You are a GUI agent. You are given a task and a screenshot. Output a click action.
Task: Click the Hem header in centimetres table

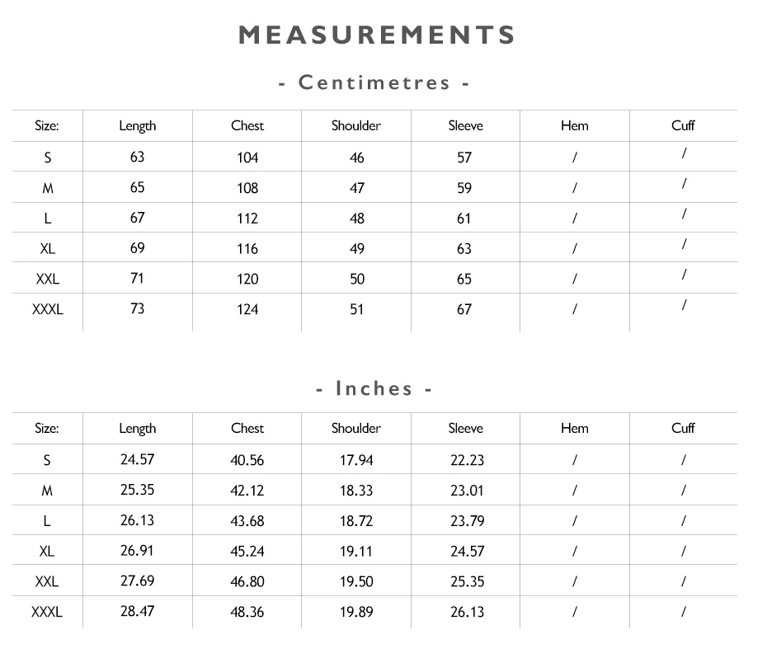pos(575,125)
